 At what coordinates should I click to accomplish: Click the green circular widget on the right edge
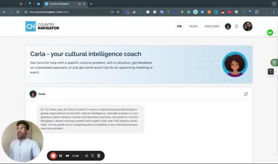tap(270, 33)
